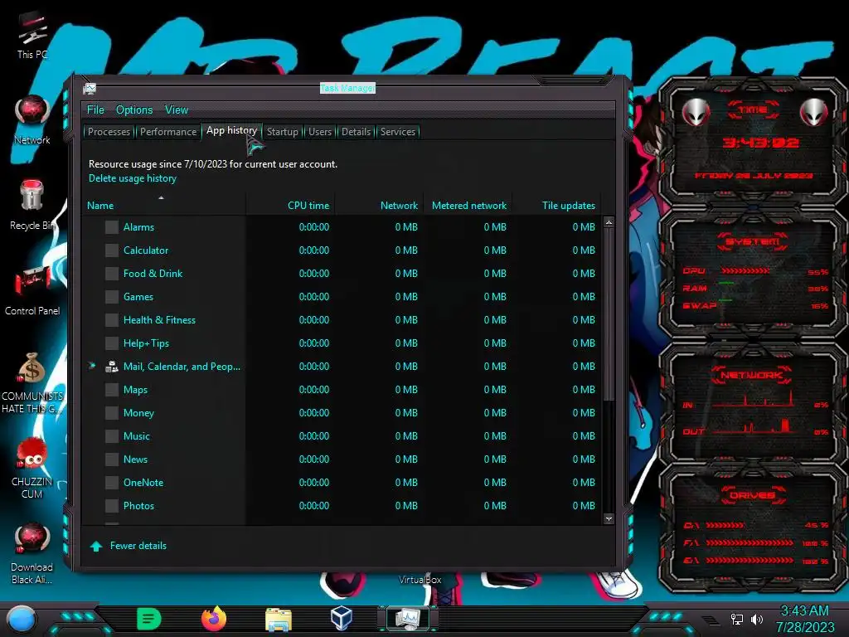Select the Health & Fitness row name

(x=159, y=320)
